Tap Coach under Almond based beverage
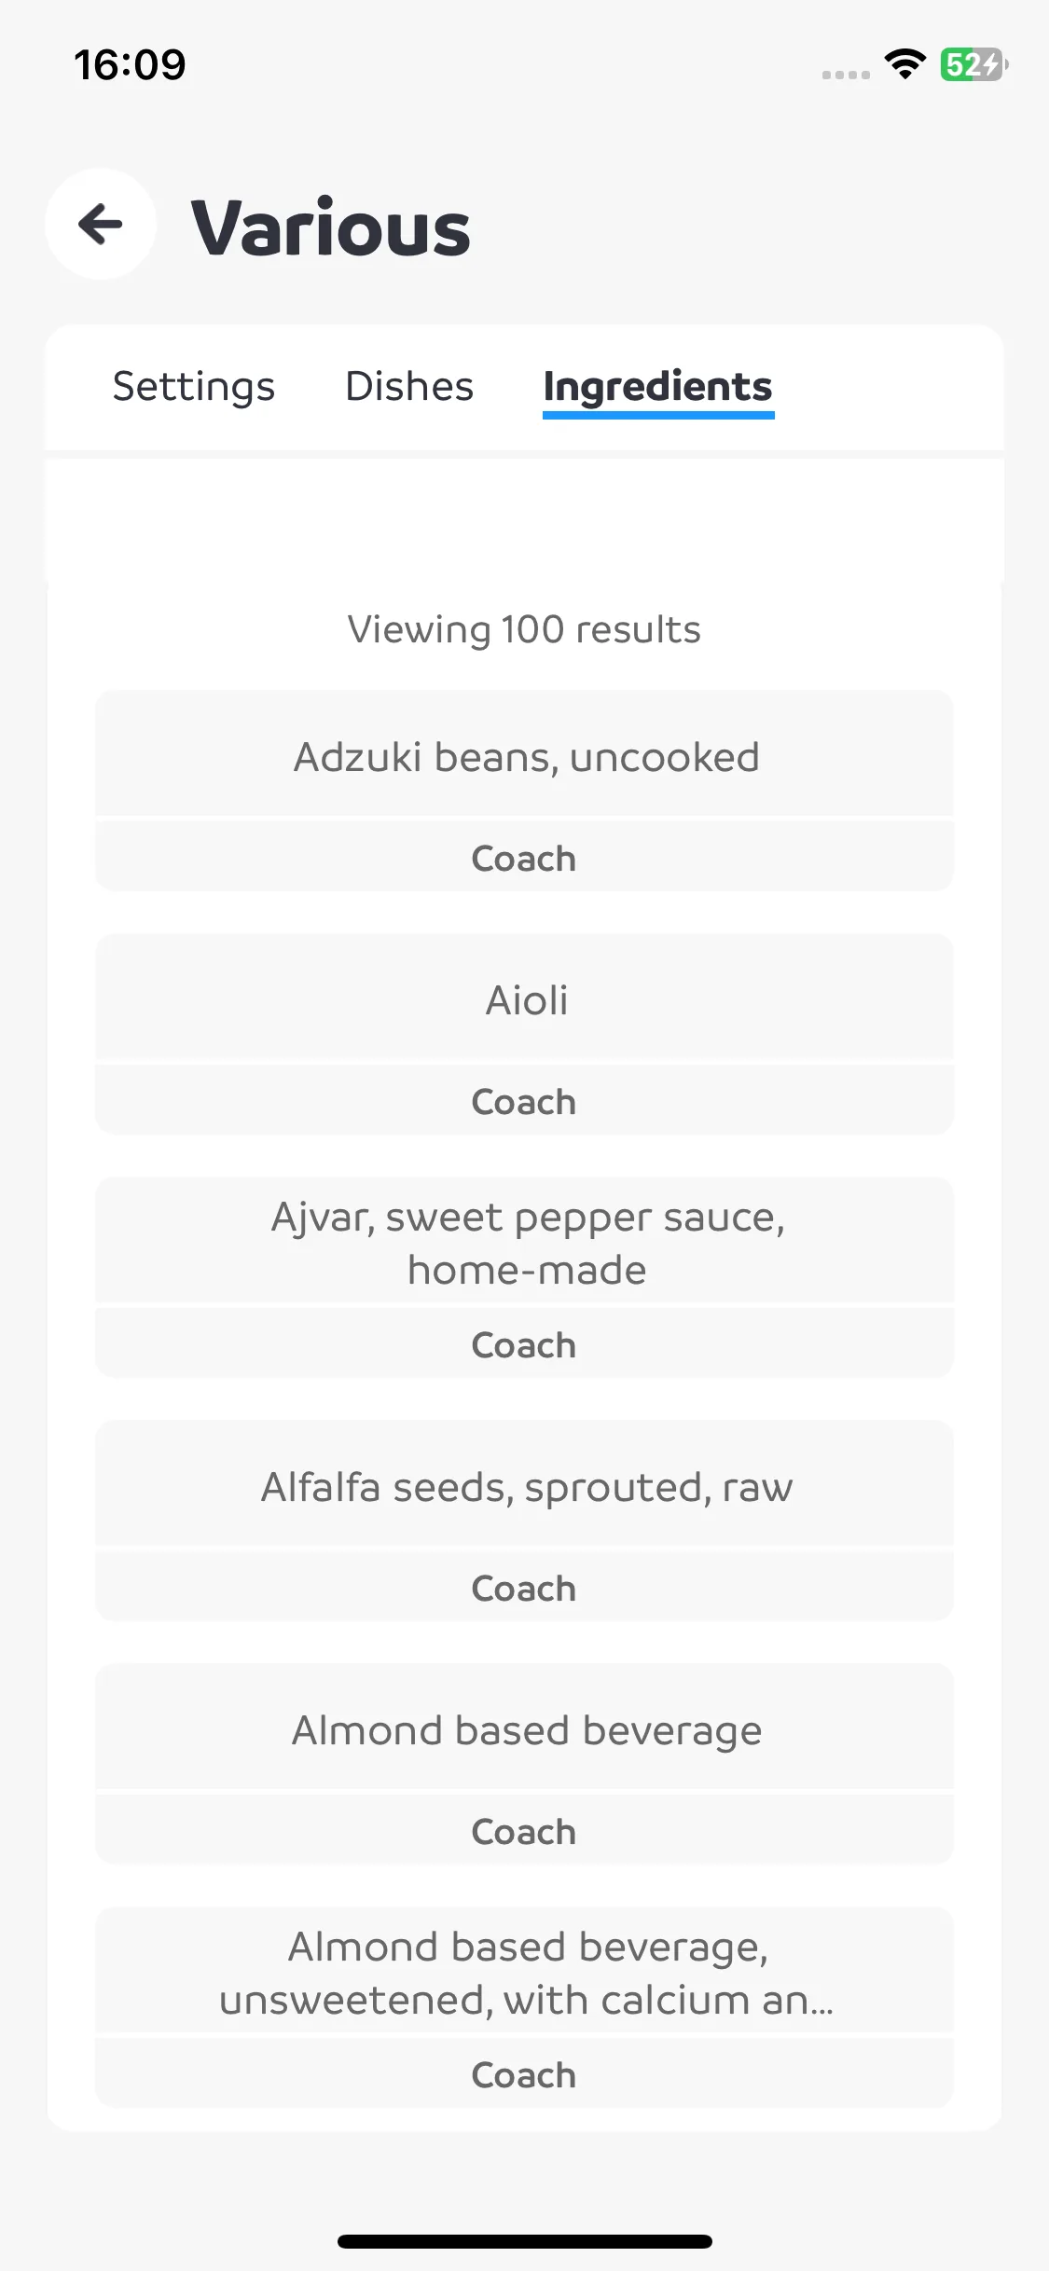The image size is (1049, 2271). tap(524, 1830)
